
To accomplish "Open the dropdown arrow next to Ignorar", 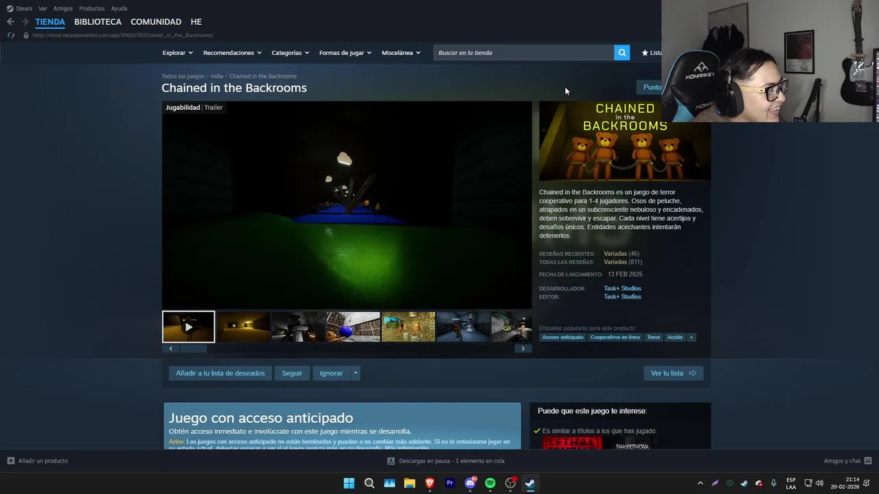I will [355, 373].
